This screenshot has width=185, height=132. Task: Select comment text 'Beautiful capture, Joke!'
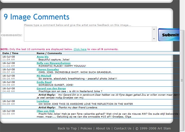[54, 60]
